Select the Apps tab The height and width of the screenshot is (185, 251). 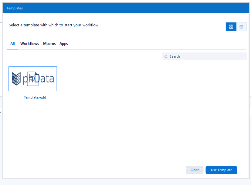pos(64,44)
